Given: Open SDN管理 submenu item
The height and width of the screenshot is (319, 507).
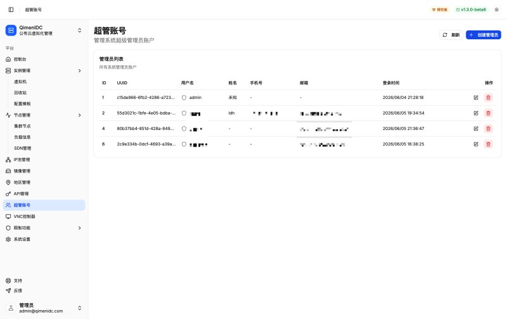Looking at the screenshot, I should [x=23, y=148].
